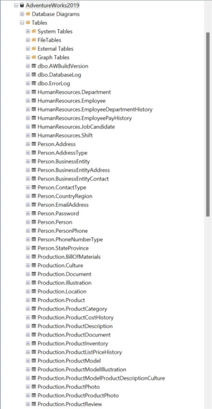Screen dimensions: 212x409
Task: Click the table icon of Person.Person
Action: [34, 222]
